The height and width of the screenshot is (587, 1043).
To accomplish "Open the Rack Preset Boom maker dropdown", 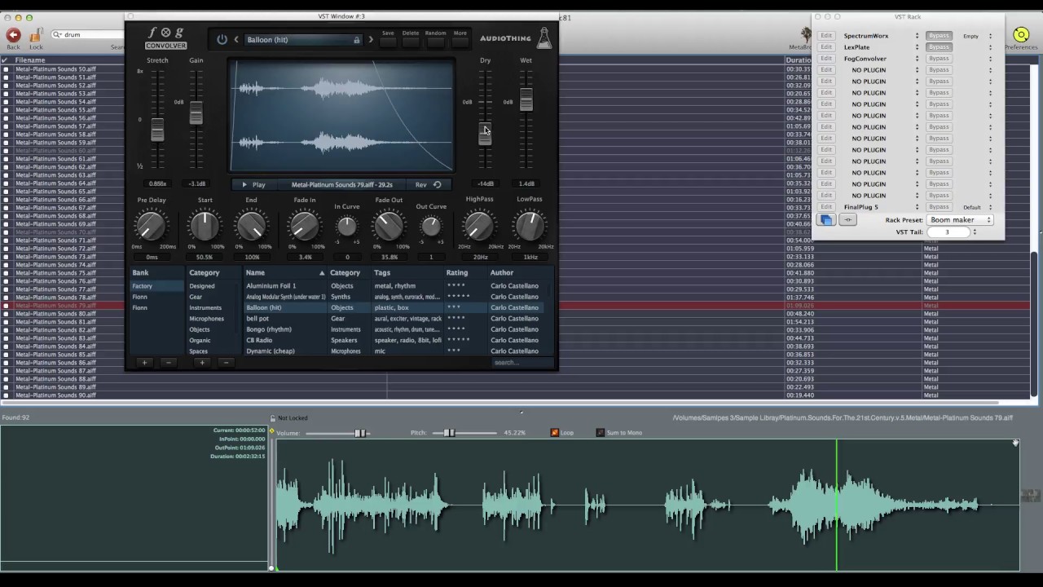I will point(960,220).
